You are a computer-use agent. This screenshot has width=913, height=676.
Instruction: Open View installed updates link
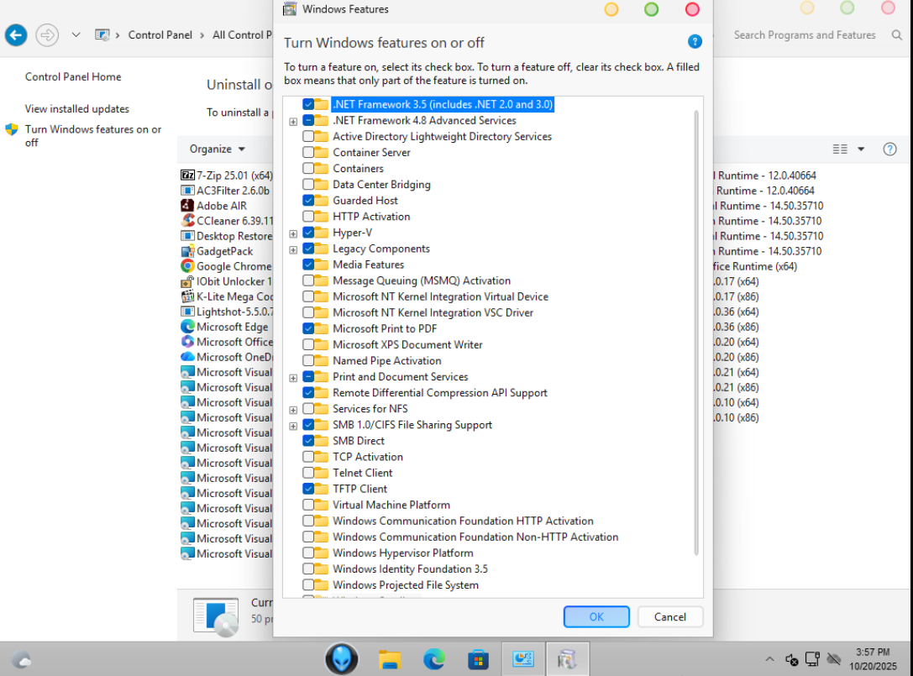[77, 109]
